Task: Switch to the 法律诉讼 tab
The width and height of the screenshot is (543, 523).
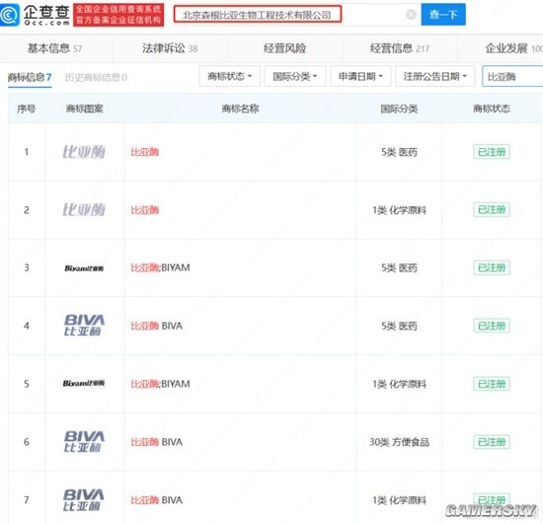Action: (170, 48)
